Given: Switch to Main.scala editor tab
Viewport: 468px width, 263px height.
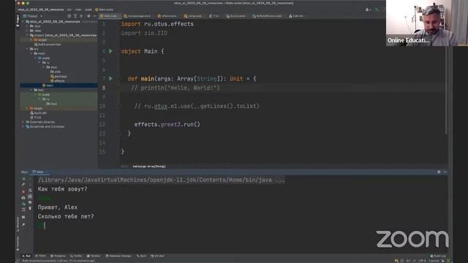Looking at the screenshot, I should 109,16.
